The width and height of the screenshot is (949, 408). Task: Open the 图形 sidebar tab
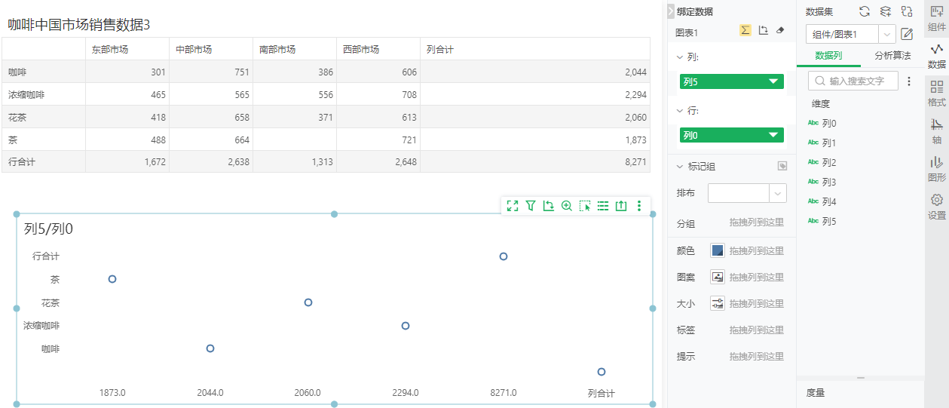click(x=937, y=169)
